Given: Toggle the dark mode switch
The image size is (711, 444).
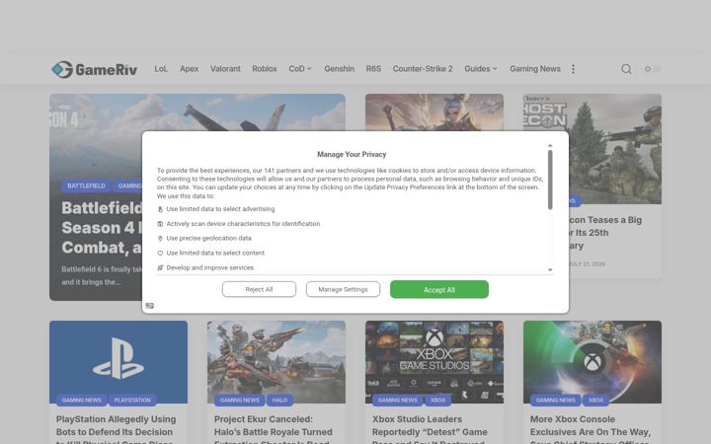Looking at the screenshot, I should (x=653, y=69).
